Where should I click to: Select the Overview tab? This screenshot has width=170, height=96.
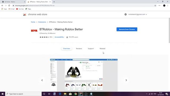pos(67,49)
